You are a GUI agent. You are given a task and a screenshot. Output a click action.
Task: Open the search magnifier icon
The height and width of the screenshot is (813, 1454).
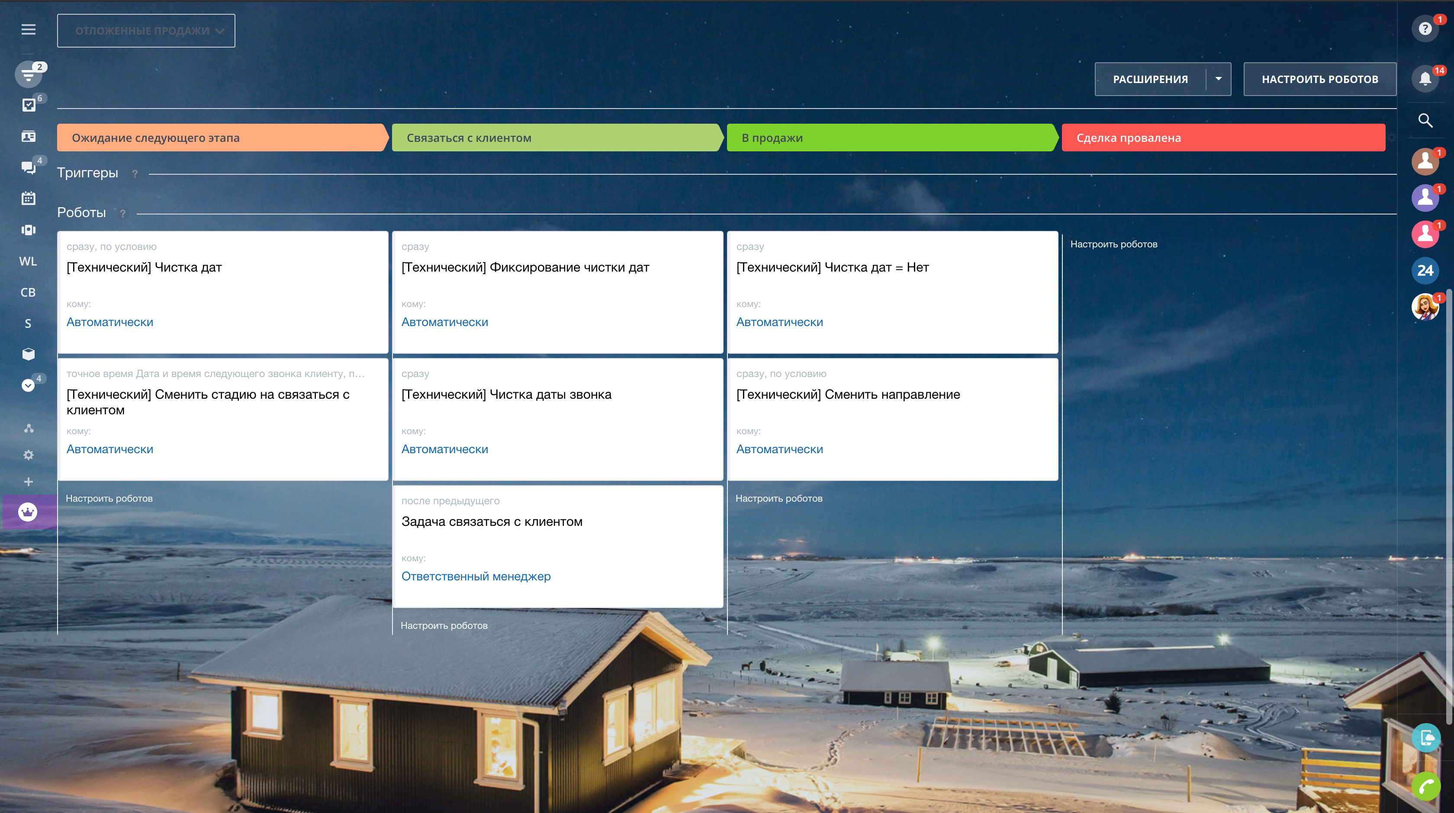coord(1425,120)
